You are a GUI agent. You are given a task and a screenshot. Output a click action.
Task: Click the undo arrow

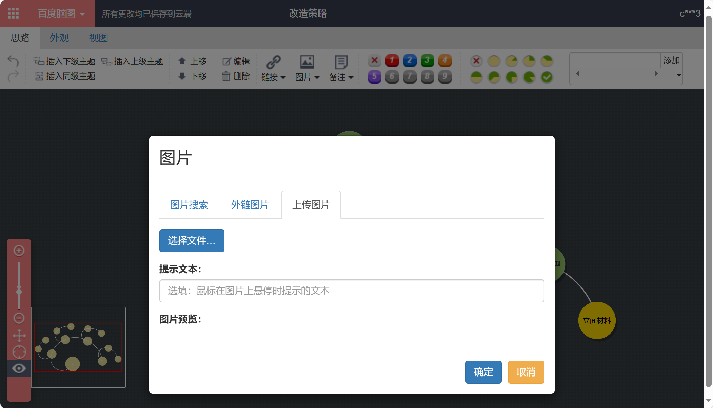13,61
